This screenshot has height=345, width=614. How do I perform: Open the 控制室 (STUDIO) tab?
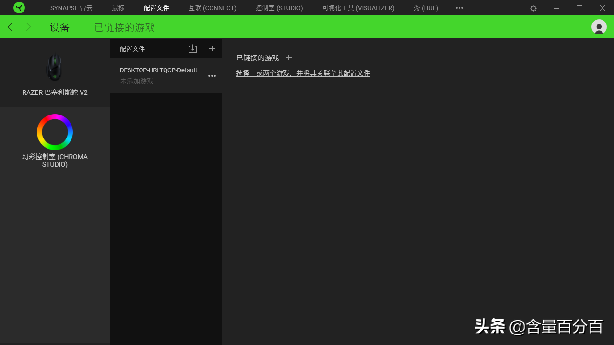coord(279,8)
